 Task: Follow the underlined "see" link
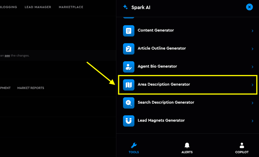(7, 55)
